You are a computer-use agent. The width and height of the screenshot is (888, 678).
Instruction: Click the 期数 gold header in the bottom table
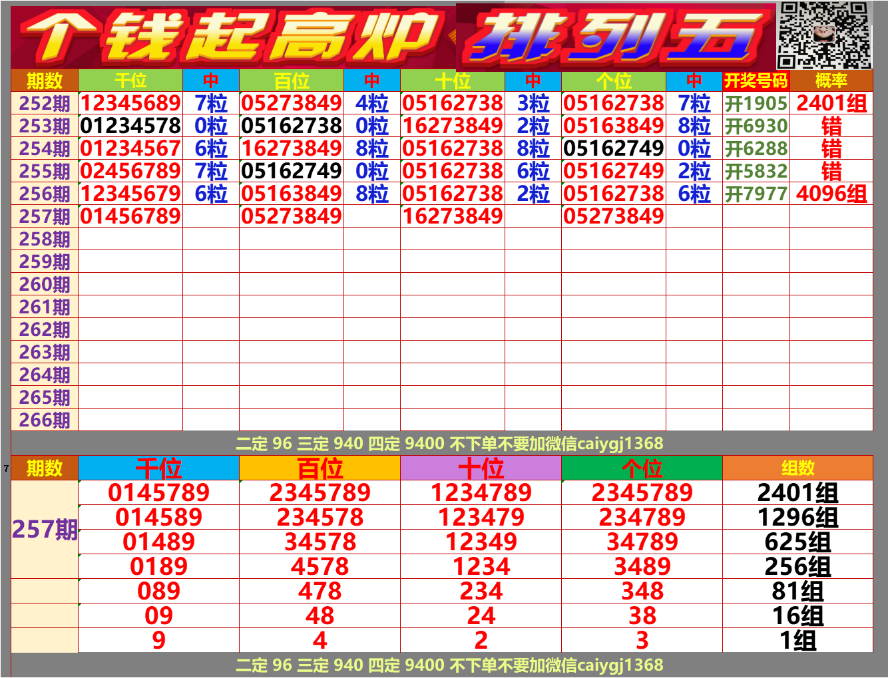click(x=44, y=469)
